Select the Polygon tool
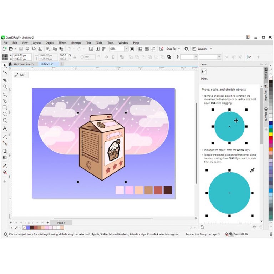The image size is (274, 274). [x=5, y=121]
